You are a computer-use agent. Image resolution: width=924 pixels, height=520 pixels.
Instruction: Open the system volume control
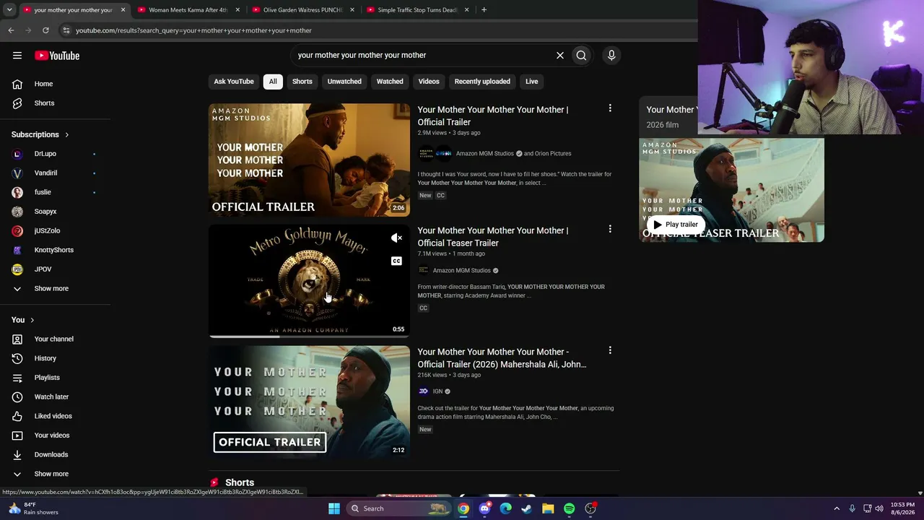879,508
